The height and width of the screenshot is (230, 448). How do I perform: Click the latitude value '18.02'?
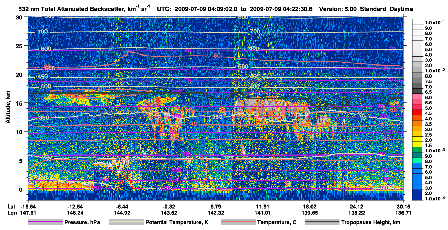coord(310,207)
